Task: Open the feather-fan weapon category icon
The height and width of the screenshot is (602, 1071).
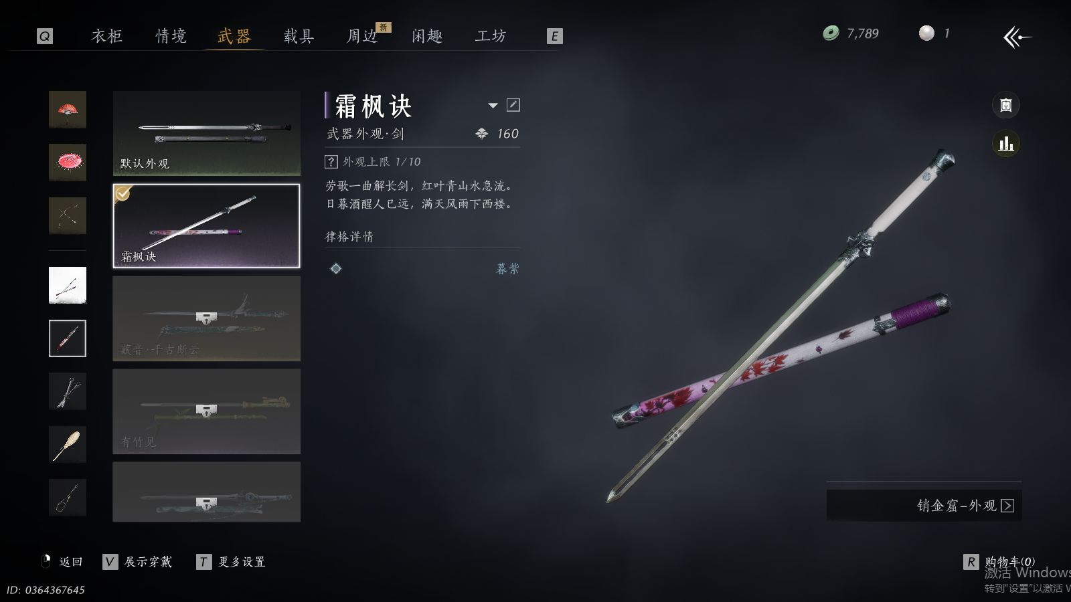Action: pos(68,445)
